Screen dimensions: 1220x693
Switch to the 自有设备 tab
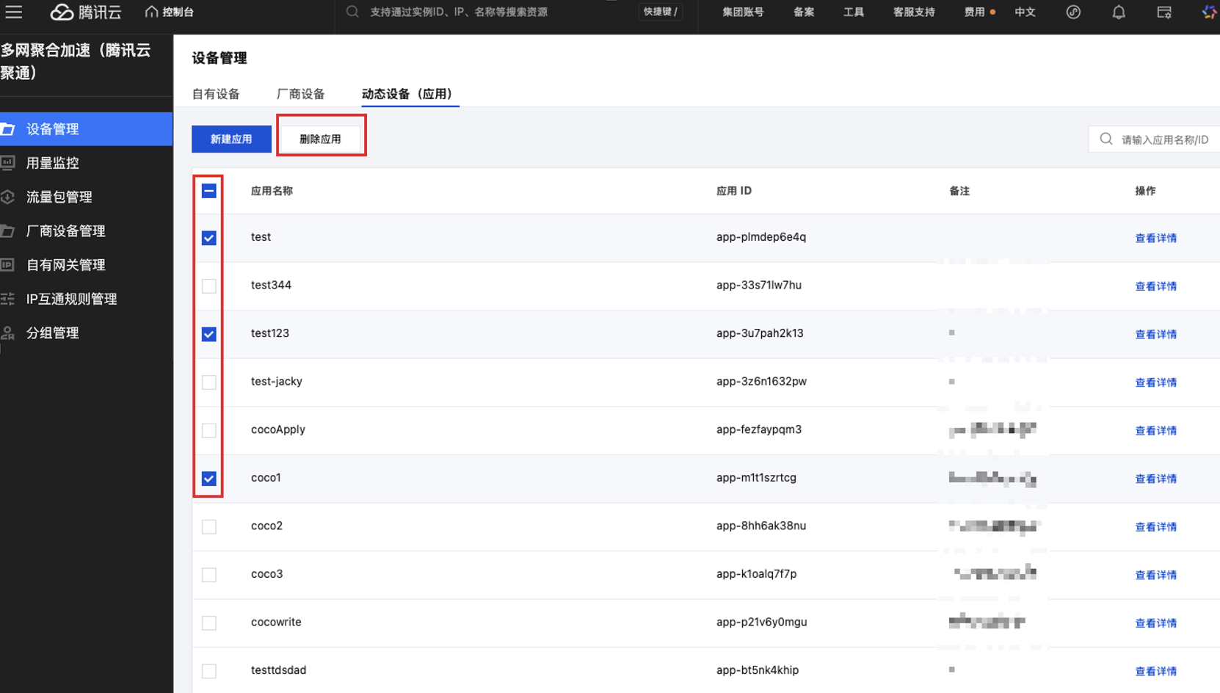(x=216, y=94)
